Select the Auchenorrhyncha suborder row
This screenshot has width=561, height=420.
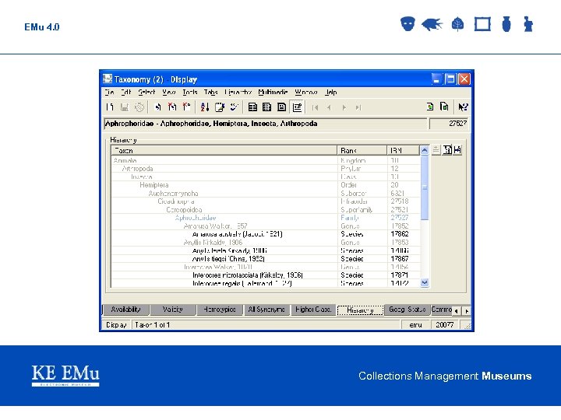click(266, 193)
